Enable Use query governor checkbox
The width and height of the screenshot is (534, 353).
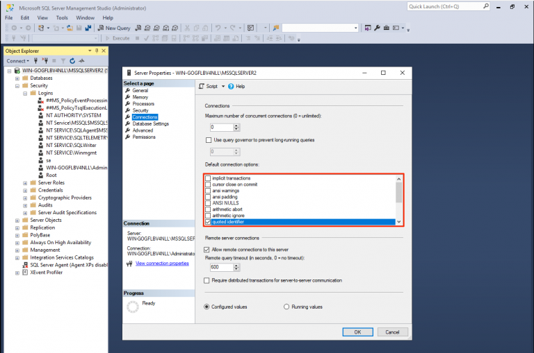(209, 140)
